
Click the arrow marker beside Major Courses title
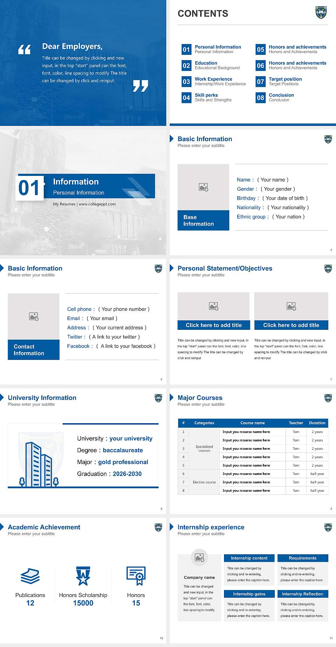click(171, 397)
